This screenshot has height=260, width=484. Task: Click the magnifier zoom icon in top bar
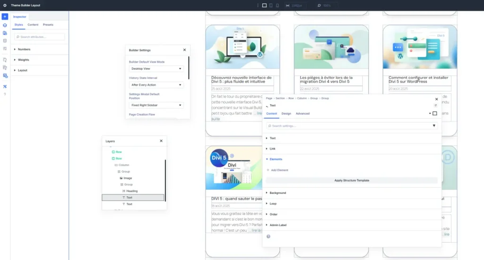tap(319, 5)
